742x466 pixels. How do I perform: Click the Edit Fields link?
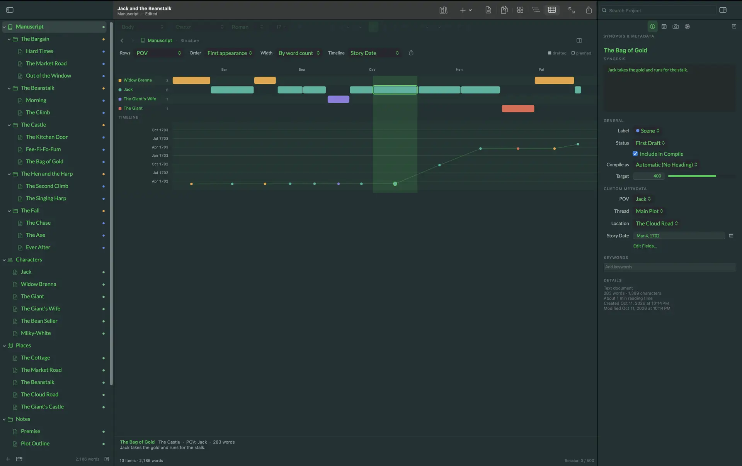645,246
